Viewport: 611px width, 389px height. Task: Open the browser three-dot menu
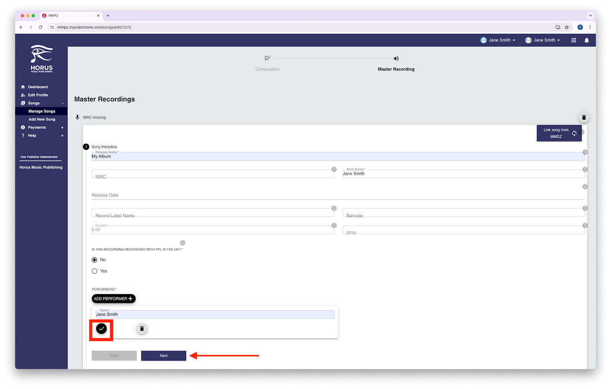coord(589,27)
